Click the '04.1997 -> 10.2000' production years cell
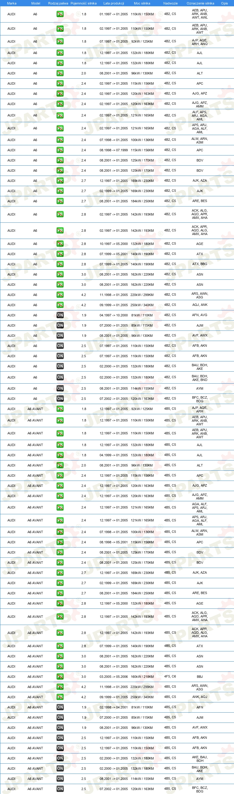This screenshot has height=794, width=234. click(114, 315)
